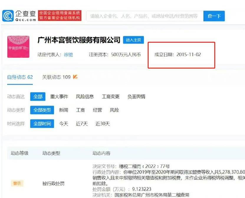Viewport: 245px width, 198px height.
Task: Select the deciding authority 国家税务总局广州市税务局第二稽查局
Action: pos(152,195)
